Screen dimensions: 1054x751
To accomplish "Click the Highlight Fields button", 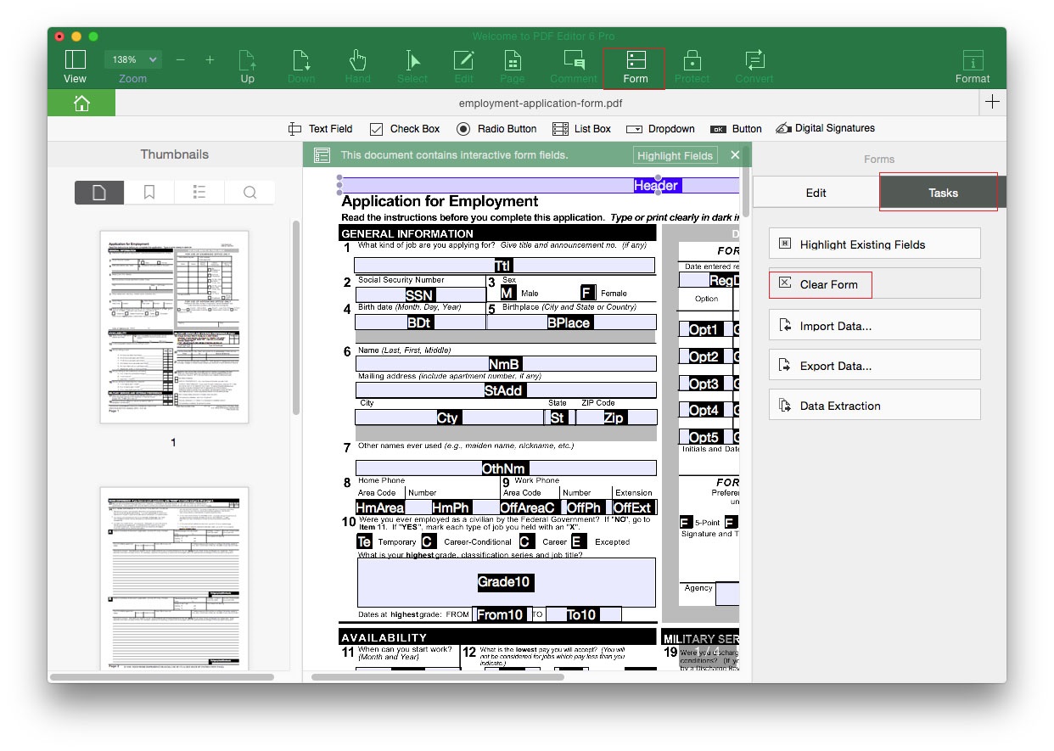I will [676, 155].
